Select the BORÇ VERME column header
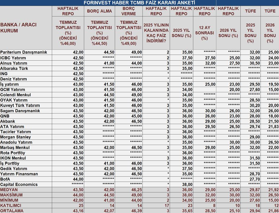The height and width of the screenshot is (213, 279). [x=129, y=11]
